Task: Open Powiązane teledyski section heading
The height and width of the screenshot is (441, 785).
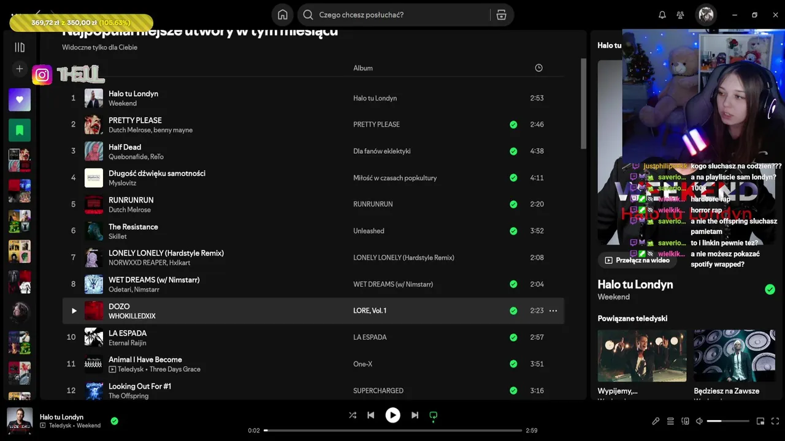Action: coord(632,318)
